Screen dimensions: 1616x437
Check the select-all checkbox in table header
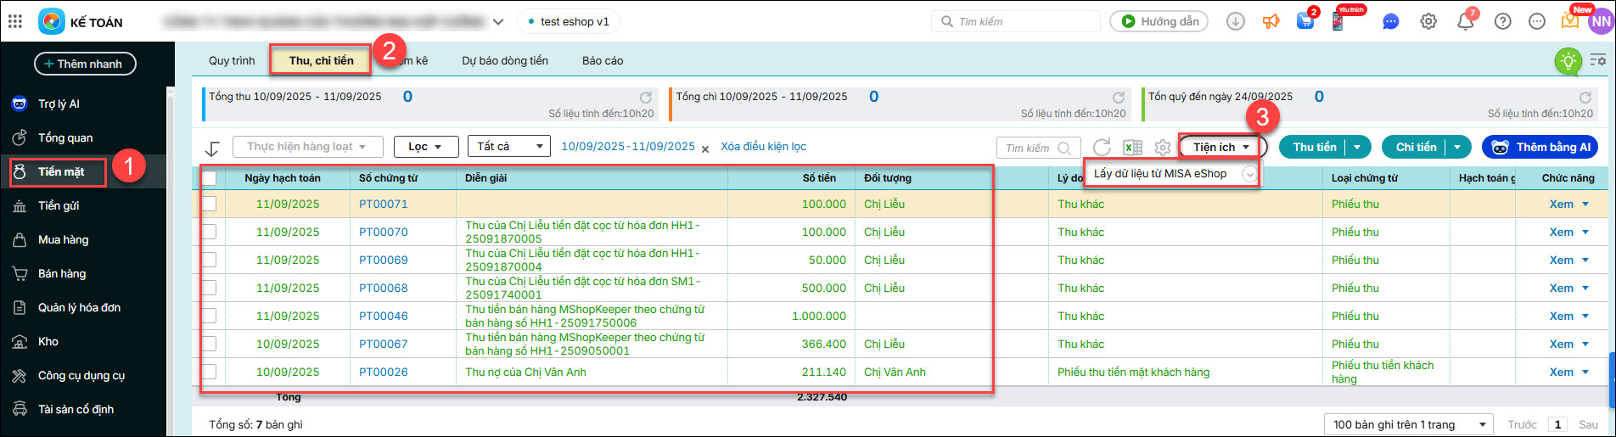pyautogui.click(x=209, y=178)
